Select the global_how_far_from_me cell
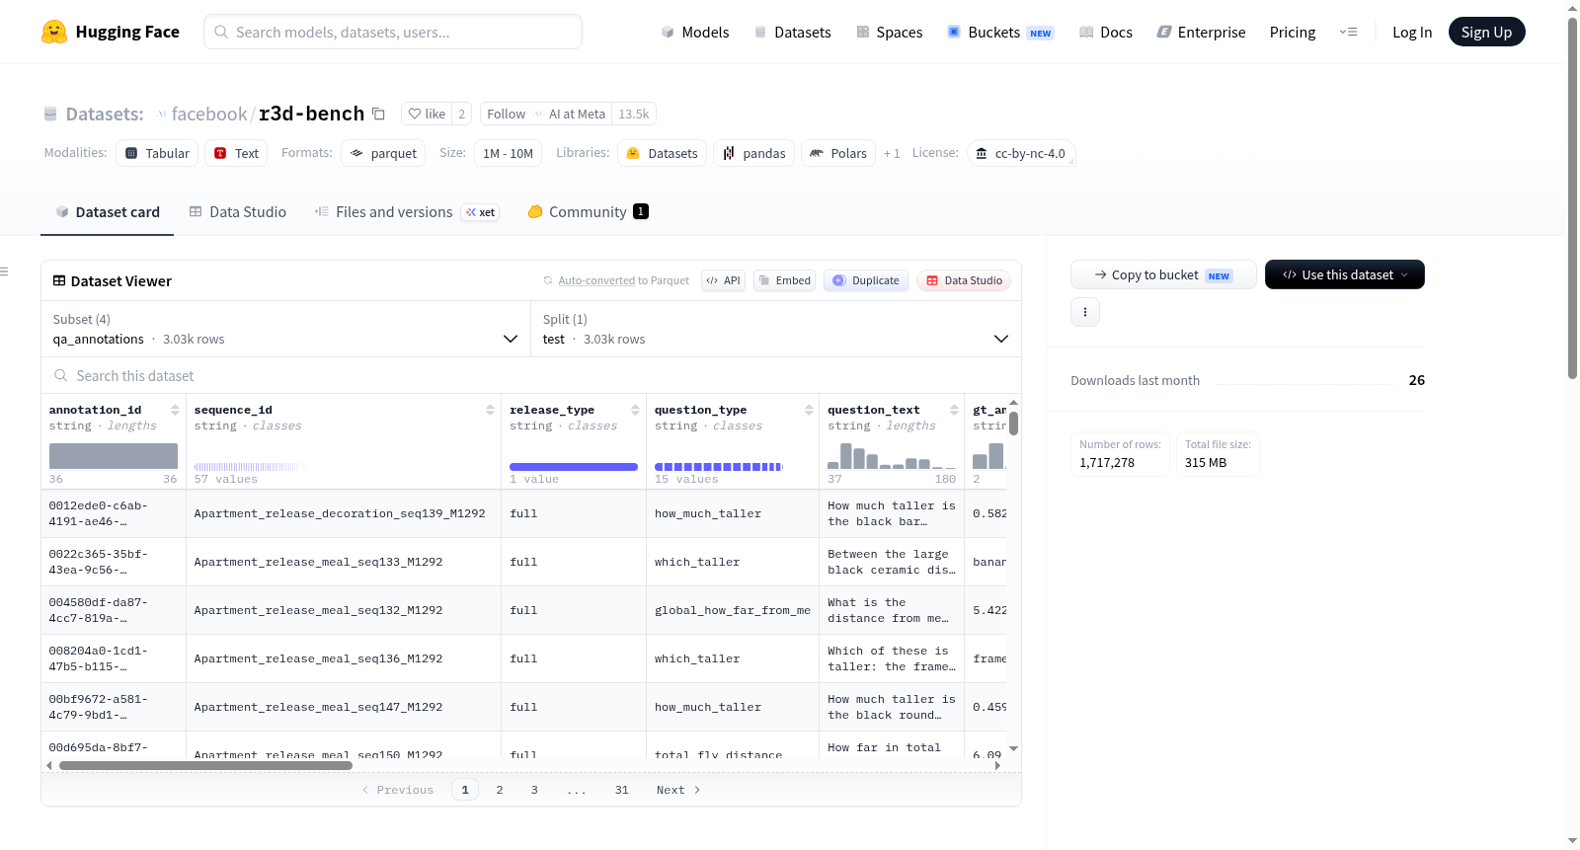Screen dimensions: 1580x850 point(733,610)
